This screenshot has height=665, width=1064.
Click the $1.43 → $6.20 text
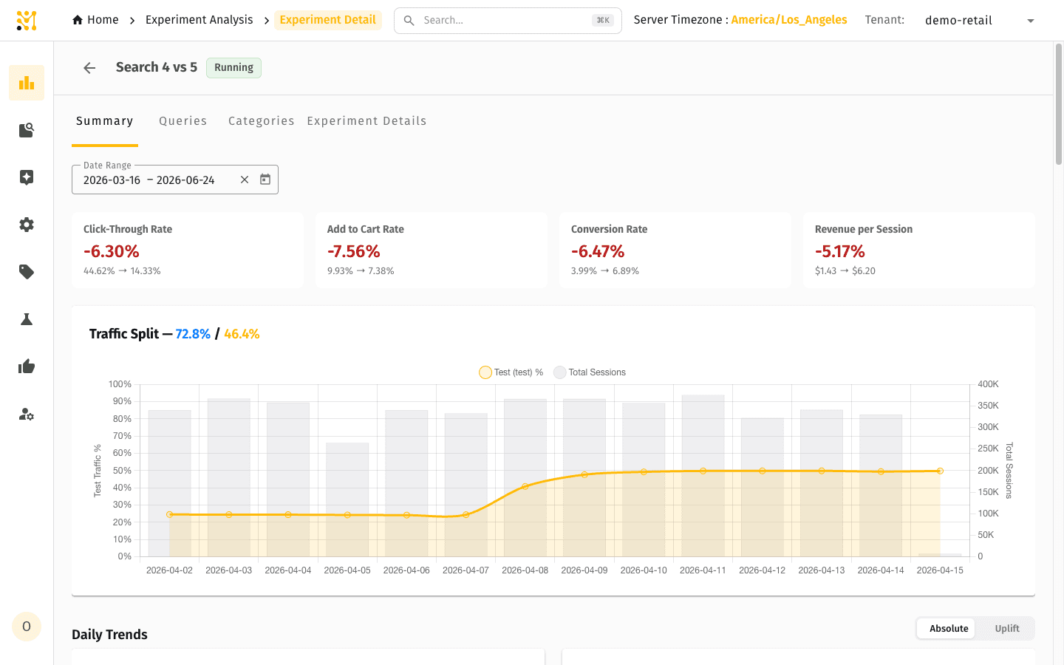tap(845, 271)
